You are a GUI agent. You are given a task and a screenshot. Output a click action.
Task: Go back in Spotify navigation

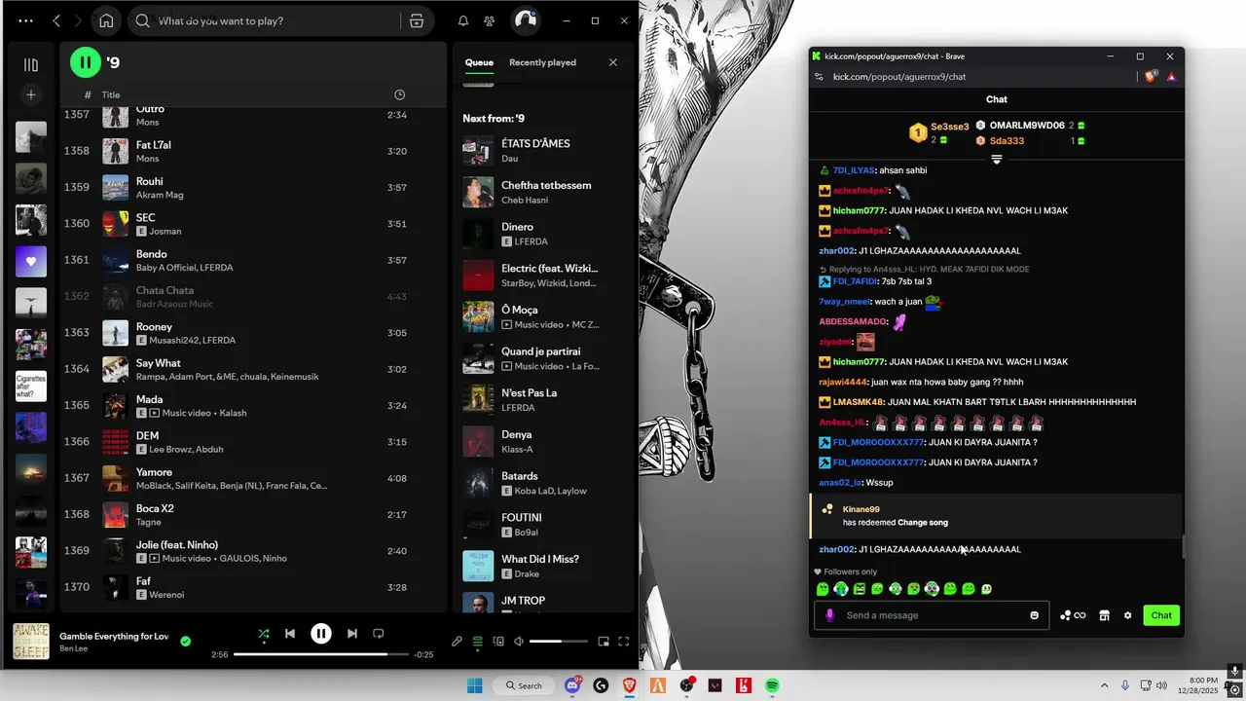56,20
